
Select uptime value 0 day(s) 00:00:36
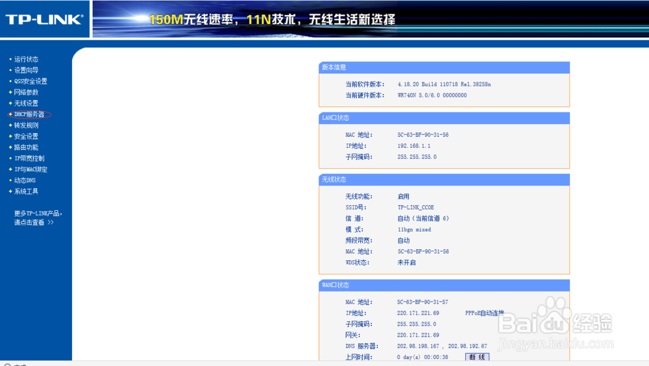coord(422,357)
